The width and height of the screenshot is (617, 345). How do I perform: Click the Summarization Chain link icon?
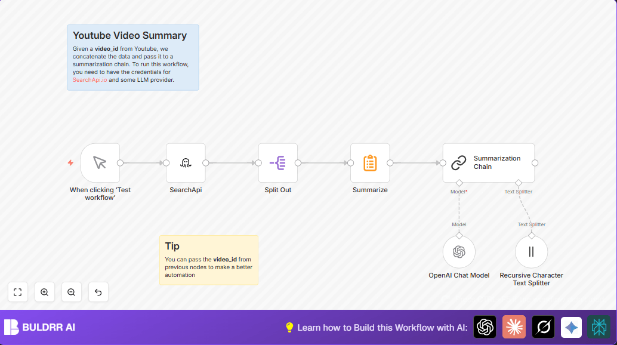(458, 163)
